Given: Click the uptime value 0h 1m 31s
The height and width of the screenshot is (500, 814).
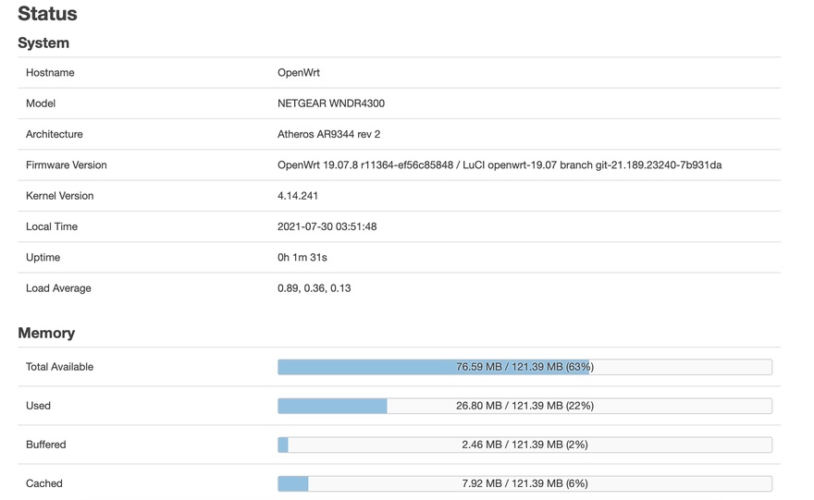Looking at the screenshot, I should [302, 258].
